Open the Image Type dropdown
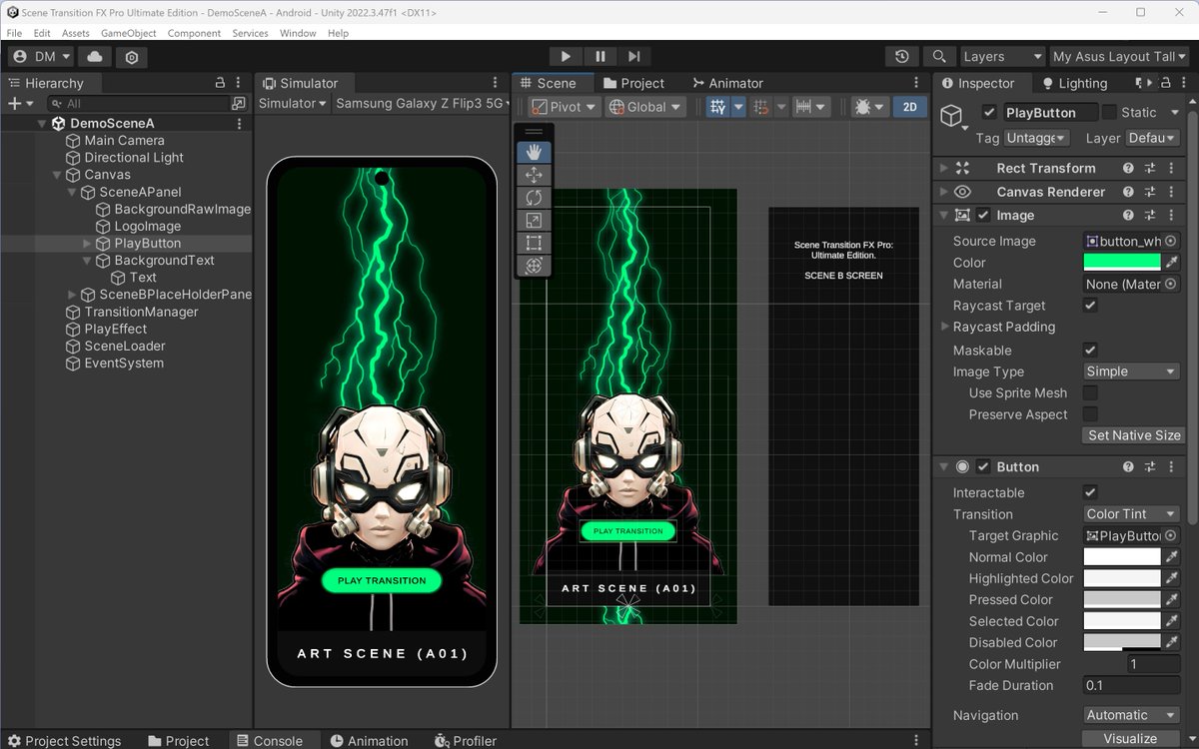The width and height of the screenshot is (1199, 749). tap(1130, 371)
